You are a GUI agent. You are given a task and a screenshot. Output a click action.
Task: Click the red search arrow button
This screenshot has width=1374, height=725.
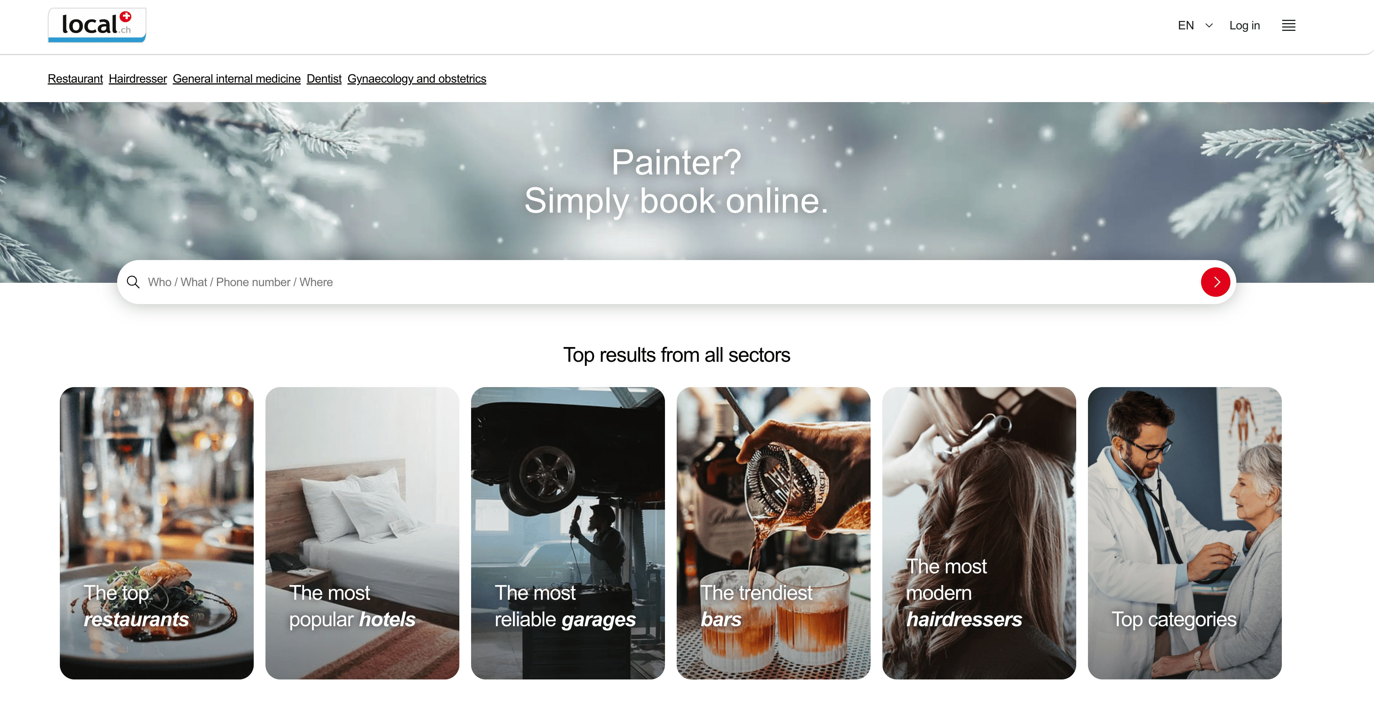click(x=1215, y=282)
